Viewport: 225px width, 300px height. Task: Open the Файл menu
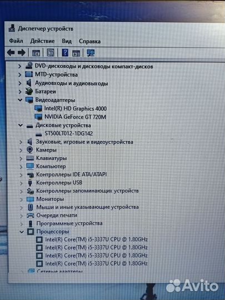[x=16, y=41]
